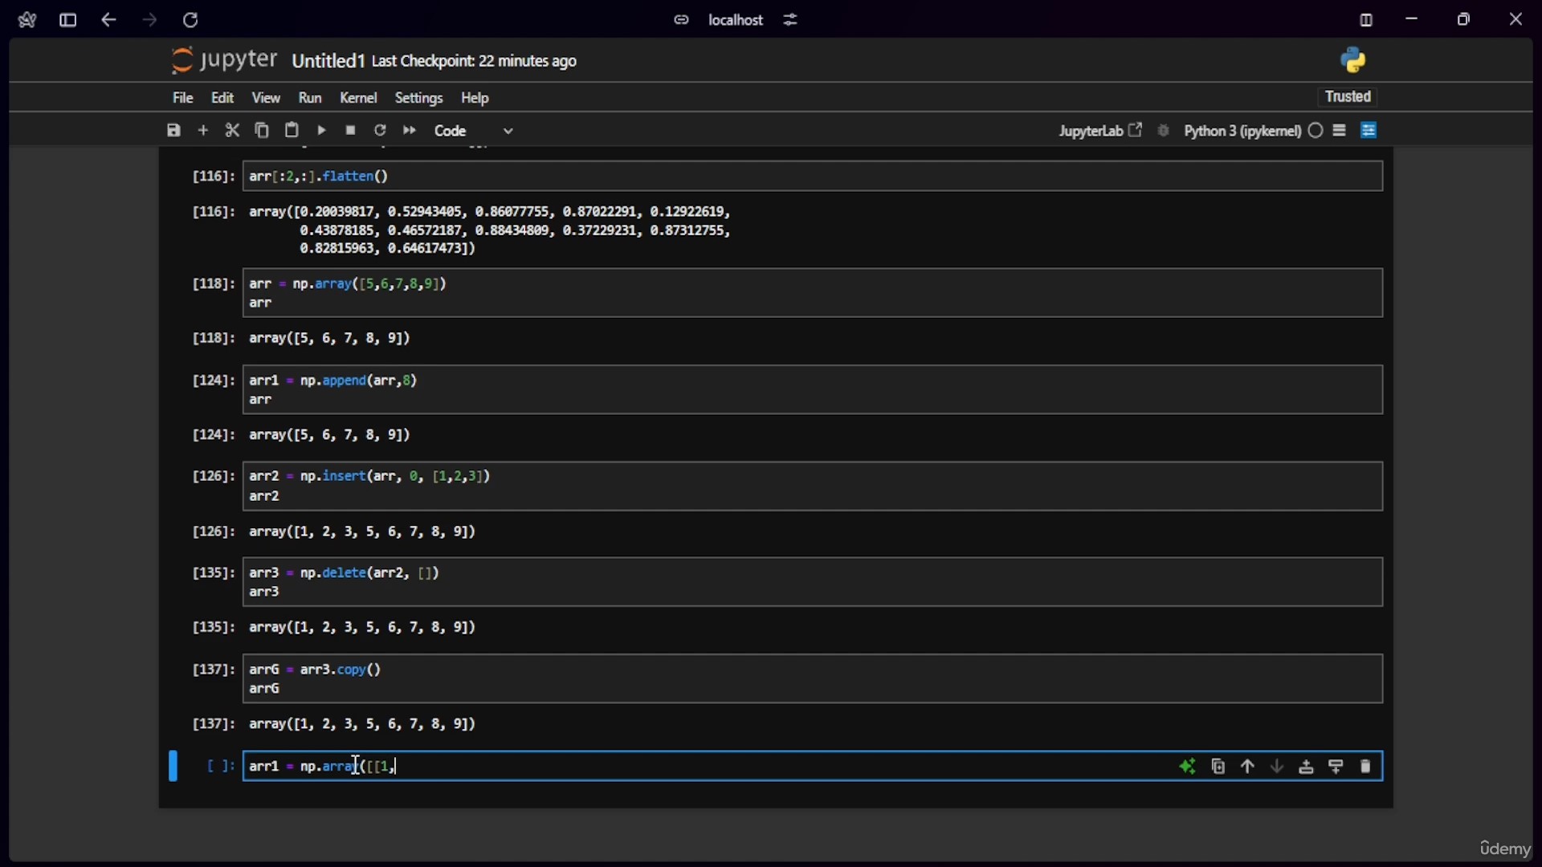Screen dimensions: 1542x867
Task: Interrupt the kernel with stop icon
Action: tap(350, 130)
